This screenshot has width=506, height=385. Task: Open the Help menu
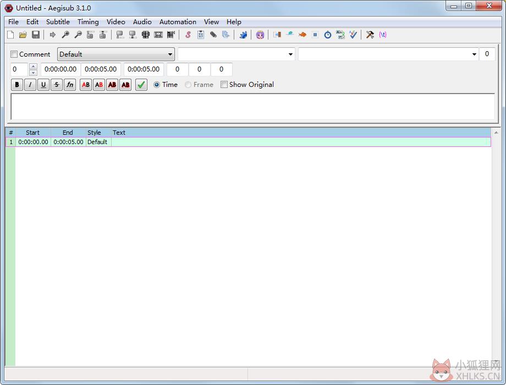pyautogui.click(x=234, y=21)
